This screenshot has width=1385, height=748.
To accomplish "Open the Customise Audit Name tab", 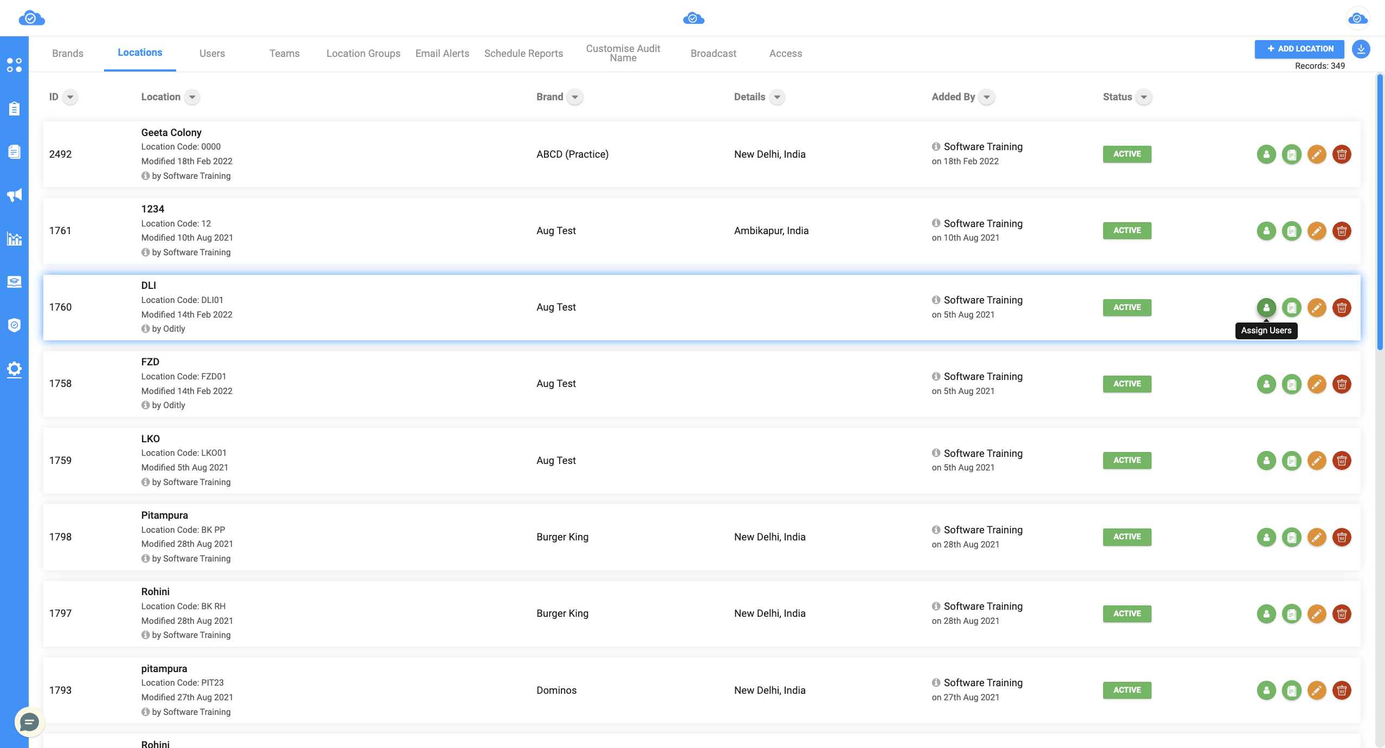I will (x=623, y=53).
